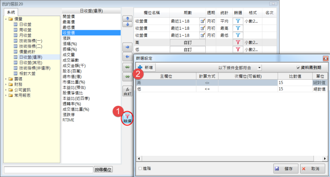Click the 新增 add condition button
This screenshot has height=177, width=330.
pos(145,68)
